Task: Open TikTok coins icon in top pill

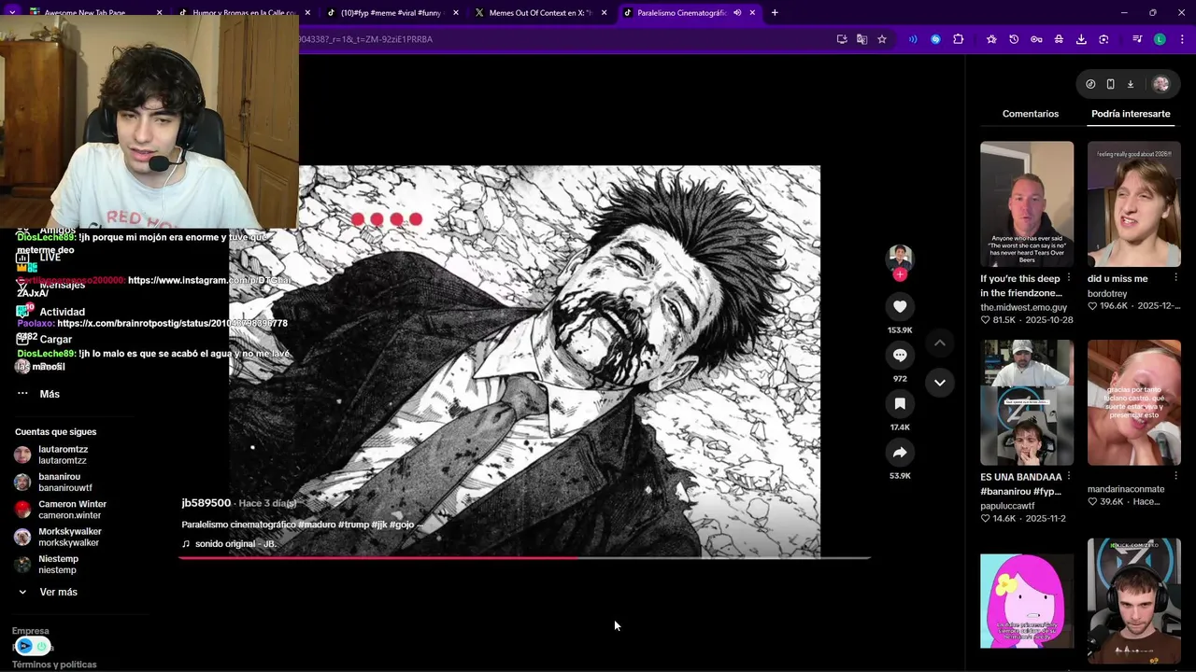Action: pyautogui.click(x=1090, y=84)
